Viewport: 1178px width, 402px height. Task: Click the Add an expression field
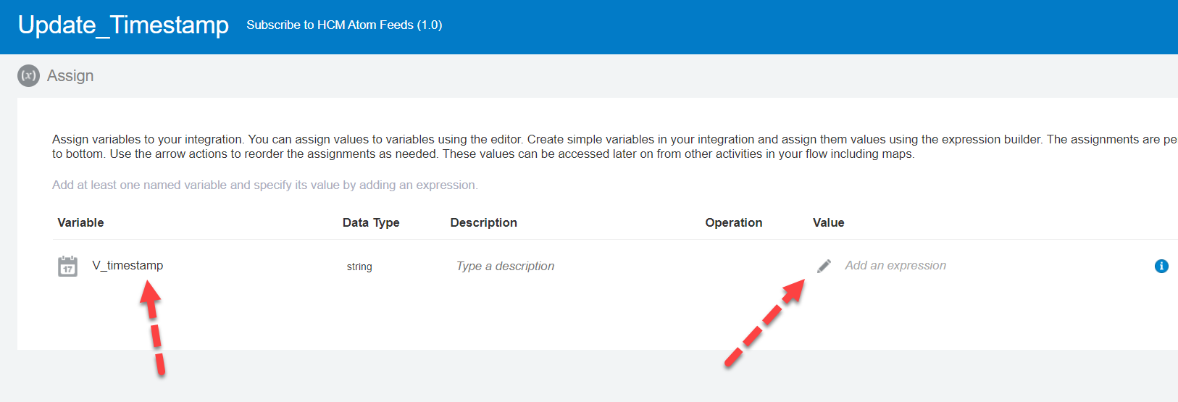(x=895, y=265)
